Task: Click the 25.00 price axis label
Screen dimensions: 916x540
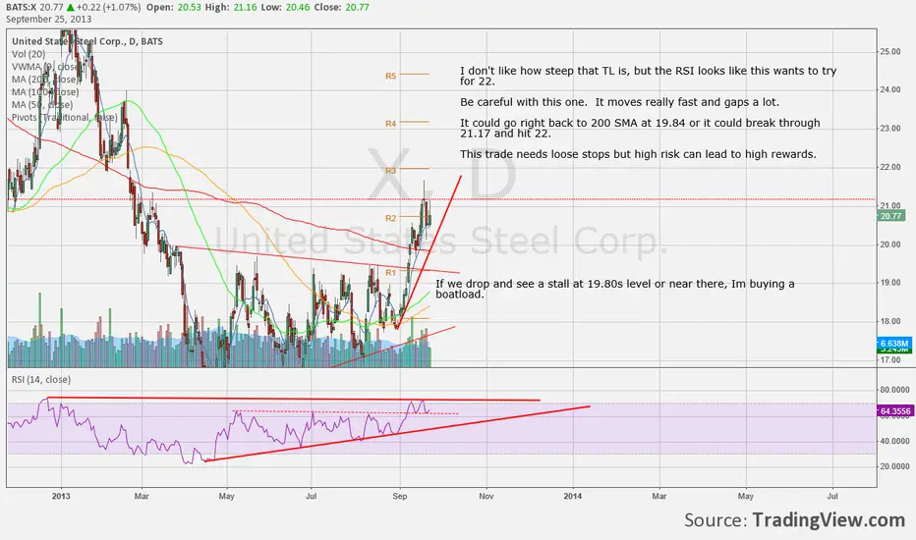Action: 890,51
